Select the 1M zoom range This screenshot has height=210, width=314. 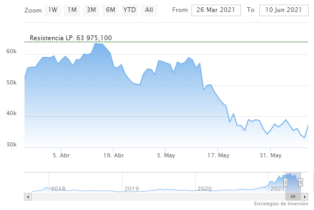click(x=72, y=10)
